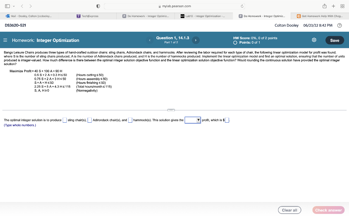Click the DS3620-521 course title
Viewport: 349px width, 218px height.
[x=15, y=25]
